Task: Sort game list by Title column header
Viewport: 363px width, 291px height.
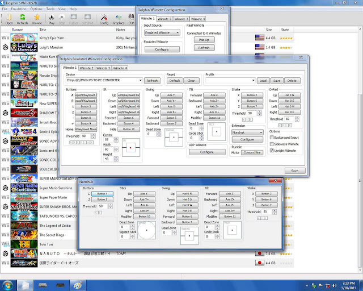Action: tap(43, 30)
